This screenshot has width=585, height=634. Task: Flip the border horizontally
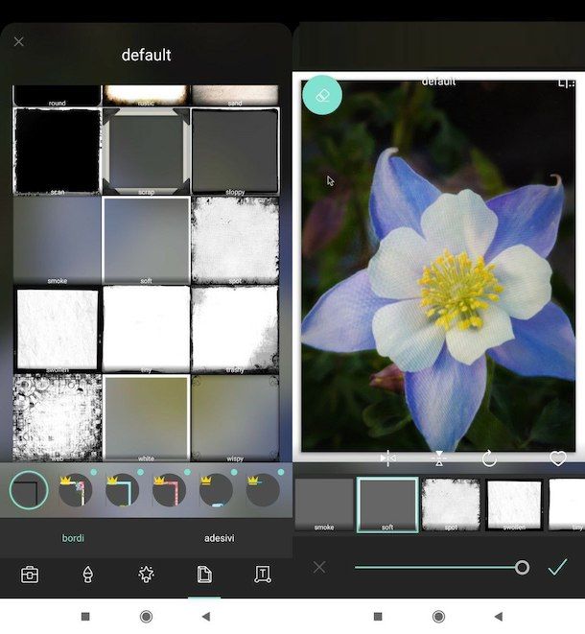point(387,458)
